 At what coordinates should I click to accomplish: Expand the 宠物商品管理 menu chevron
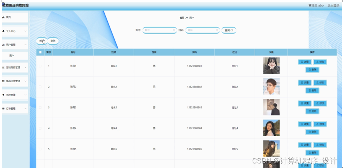pos(25,67)
